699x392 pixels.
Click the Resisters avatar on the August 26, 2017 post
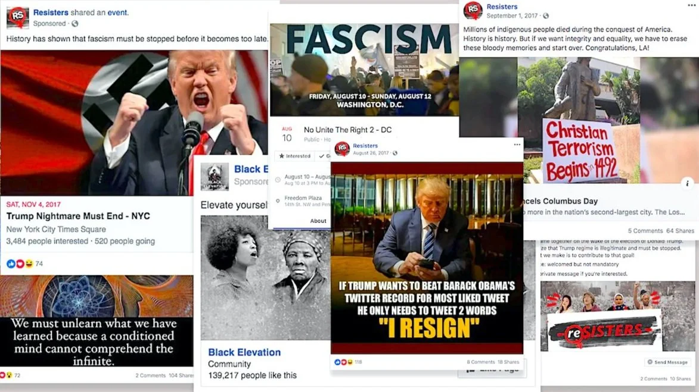pos(342,149)
